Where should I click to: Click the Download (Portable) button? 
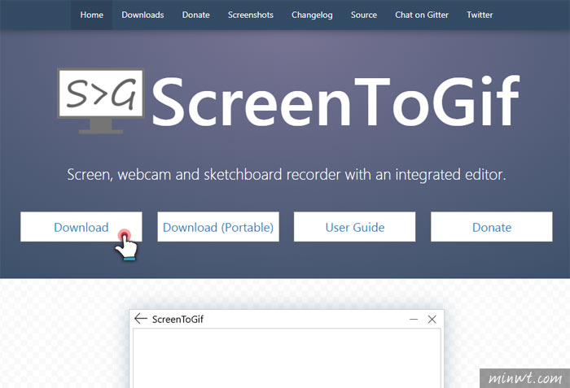click(218, 227)
